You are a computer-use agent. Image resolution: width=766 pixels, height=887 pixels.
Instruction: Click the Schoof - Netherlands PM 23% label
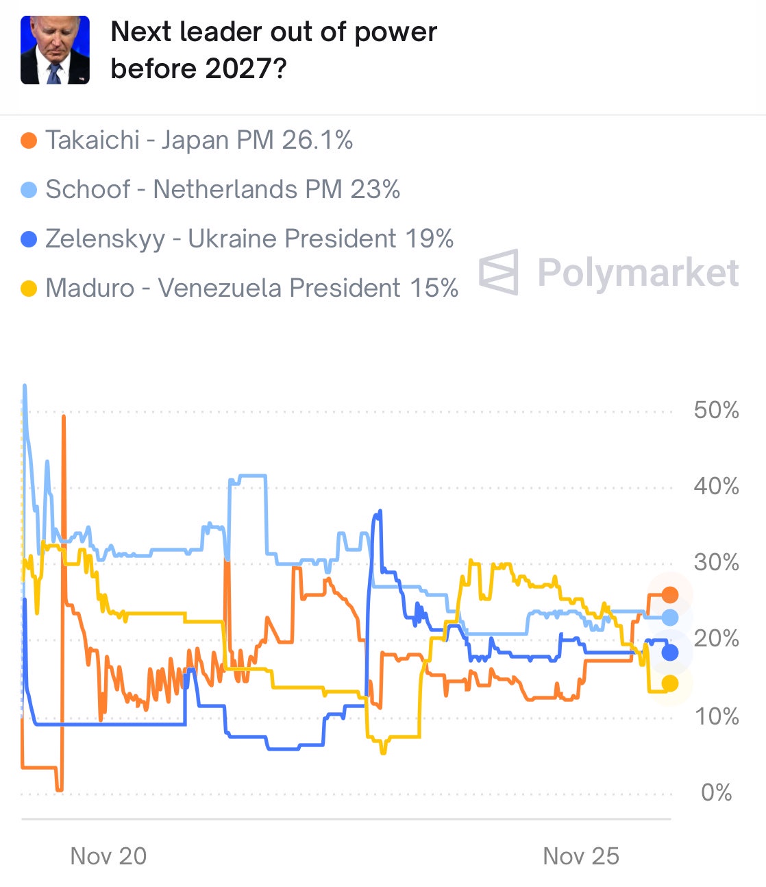tap(223, 190)
